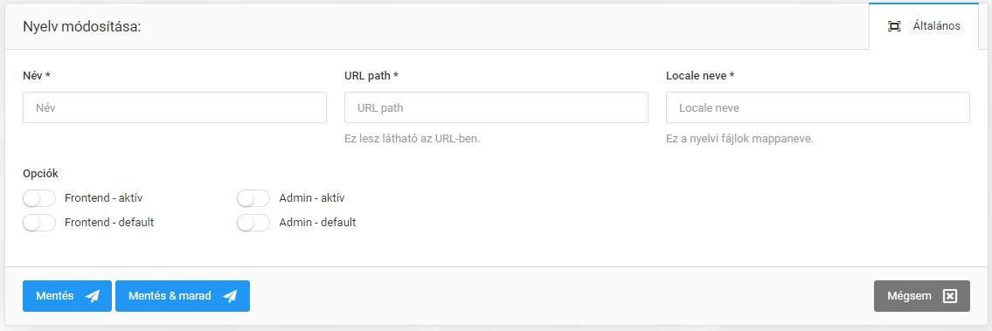992x331 pixels.
Task: Save with the Mentés button
Action: [67, 296]
